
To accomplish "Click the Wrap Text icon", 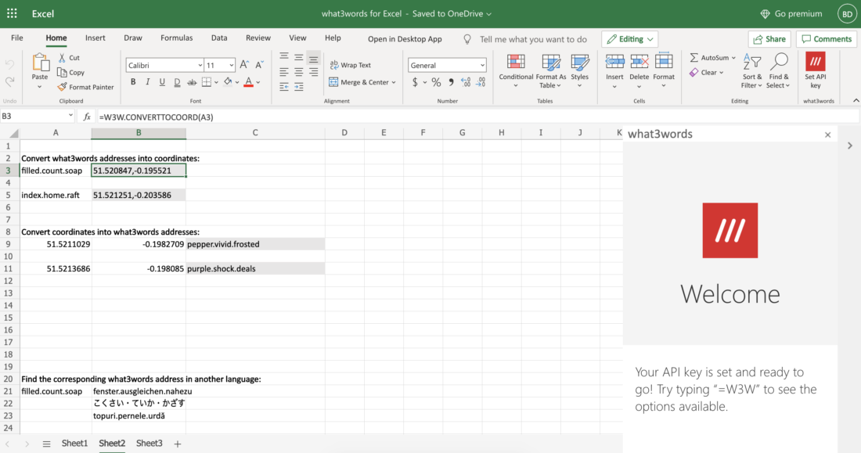I will [x=334, y=65].
